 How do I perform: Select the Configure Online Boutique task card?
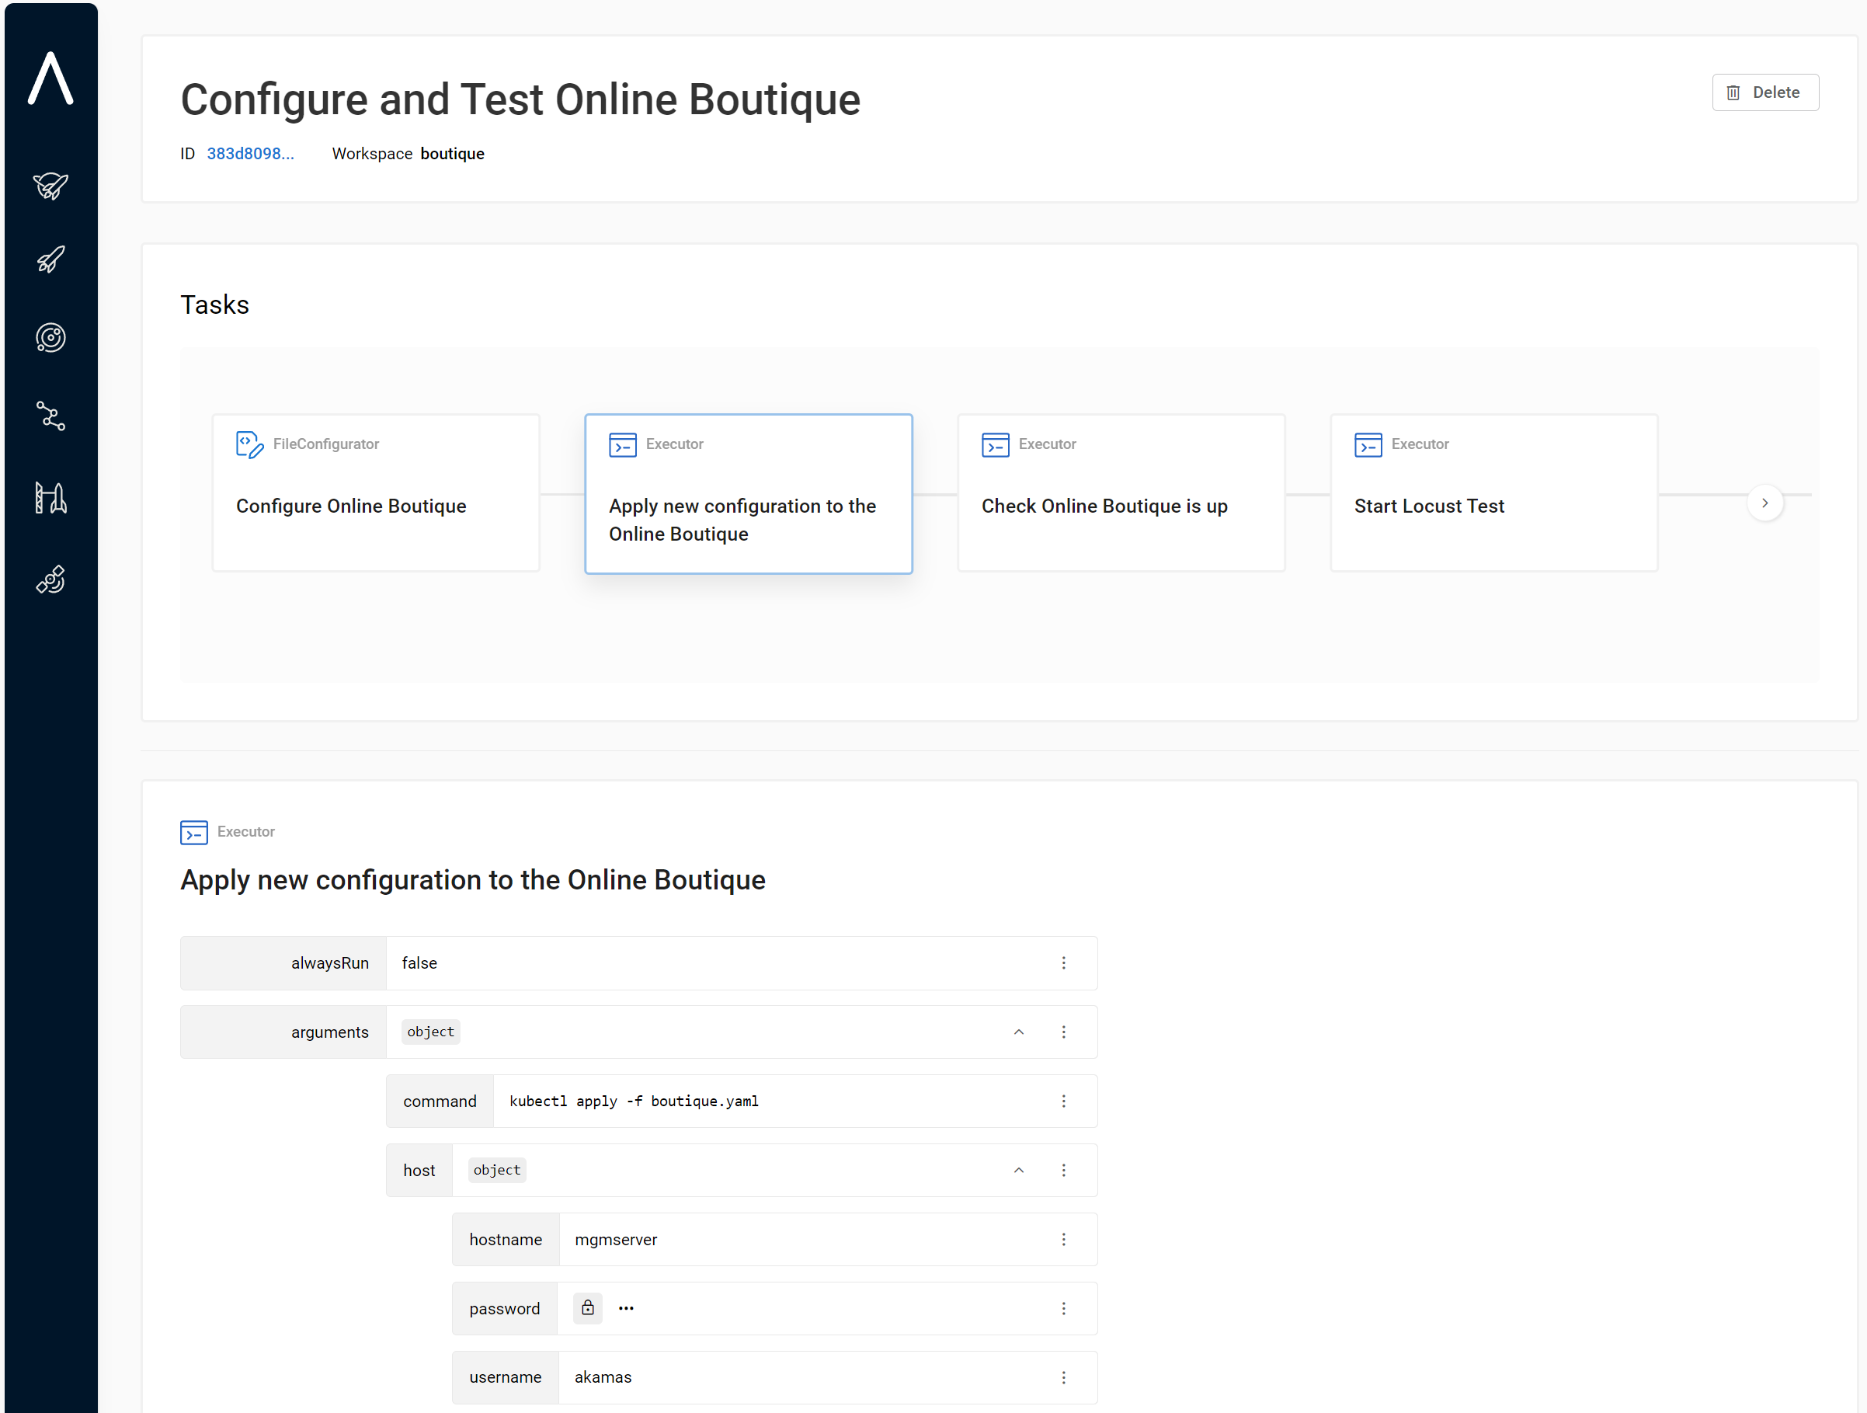pyautogui.click(x=376, y=493)
